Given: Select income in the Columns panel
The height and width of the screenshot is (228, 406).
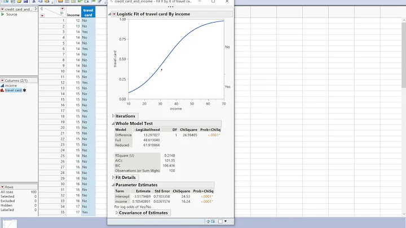Looking at the screenshot, I should (x=11, y=86).
